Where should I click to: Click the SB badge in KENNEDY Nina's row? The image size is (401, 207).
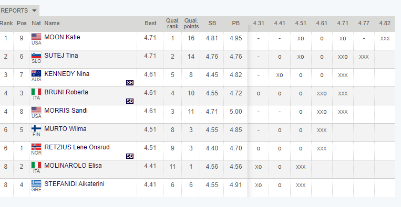(x=130, y=83)
